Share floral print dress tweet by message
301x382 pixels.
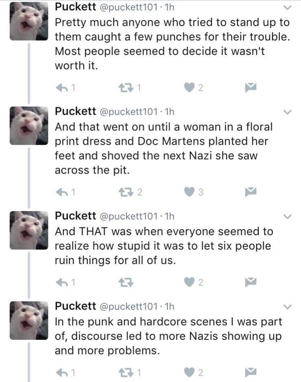coord(251,192)
